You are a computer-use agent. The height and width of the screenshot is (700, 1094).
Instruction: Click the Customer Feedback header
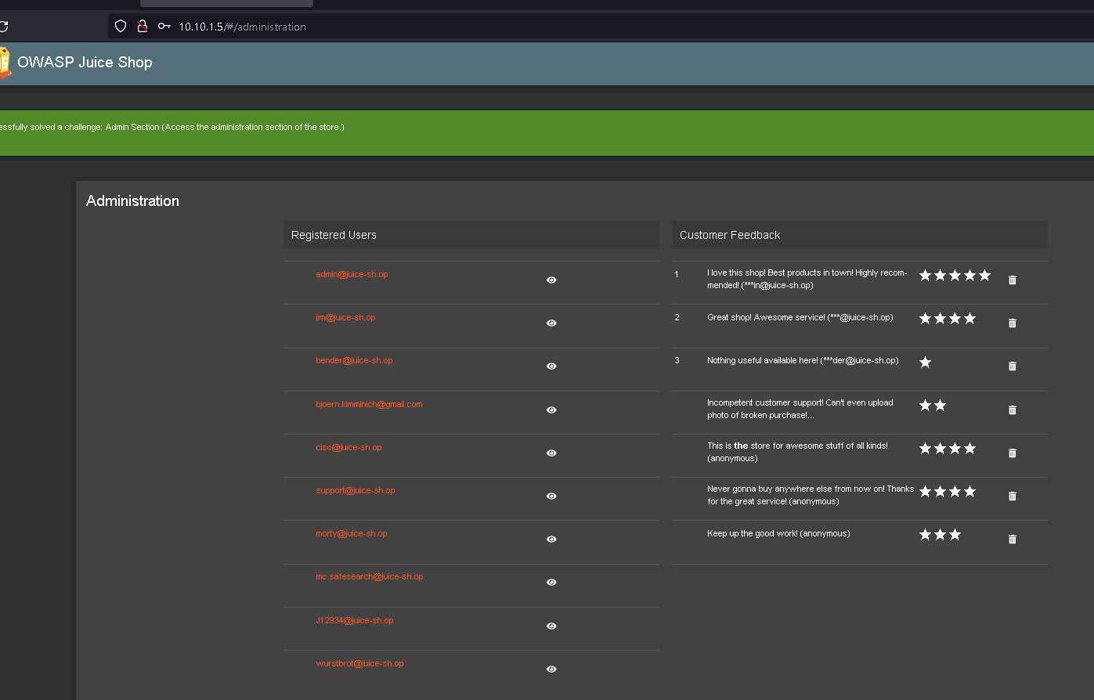859,235
